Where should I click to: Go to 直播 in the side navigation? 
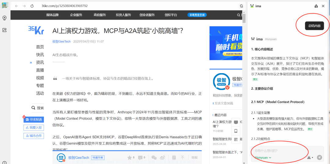point(40,70)
